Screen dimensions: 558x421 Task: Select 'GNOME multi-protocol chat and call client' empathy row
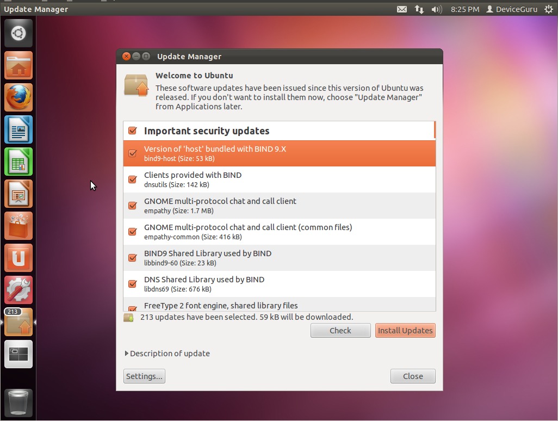point(280,206)
